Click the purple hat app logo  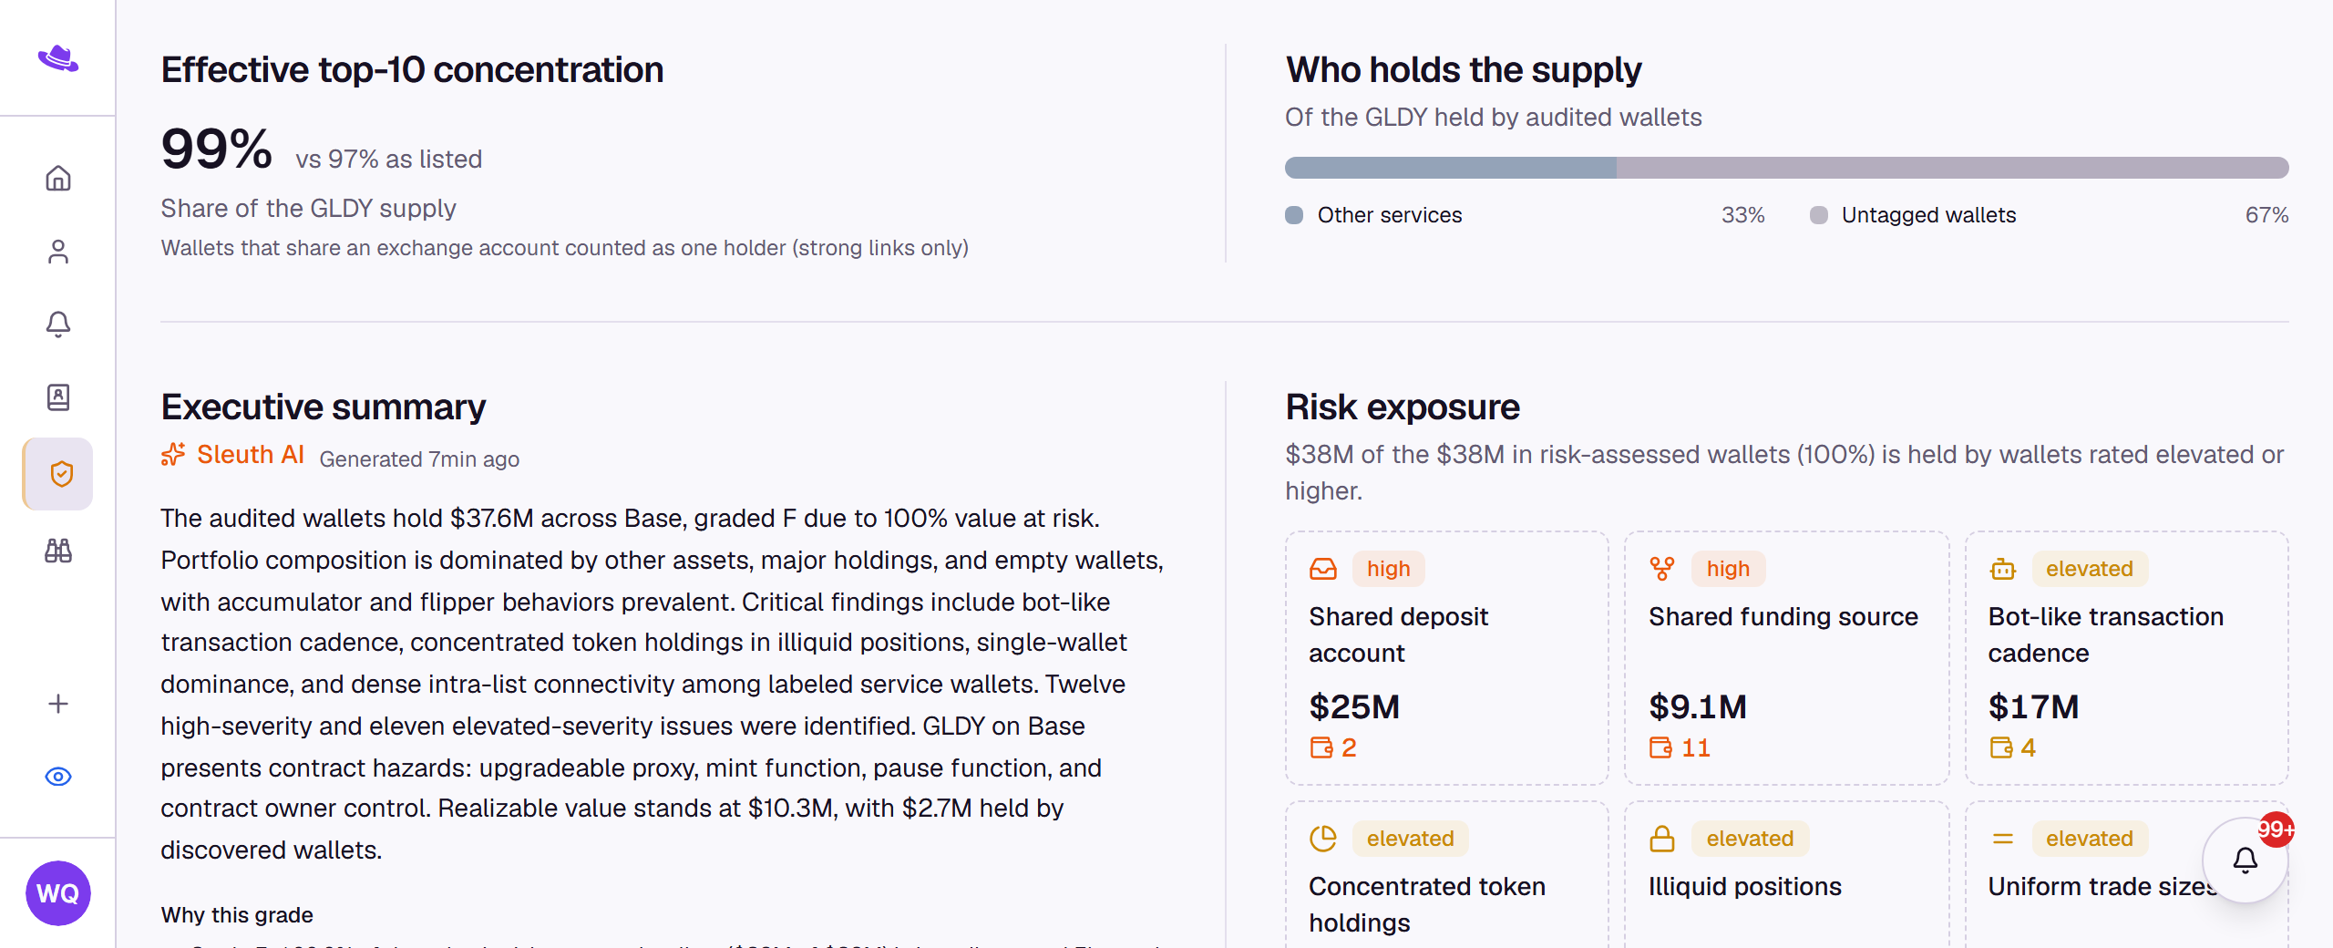[58, 59]
